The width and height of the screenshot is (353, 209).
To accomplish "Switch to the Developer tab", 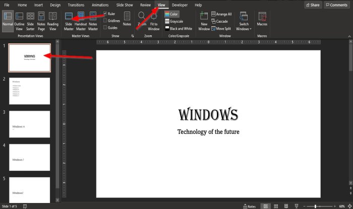I will pyautogui.click(x=180, y=5).
